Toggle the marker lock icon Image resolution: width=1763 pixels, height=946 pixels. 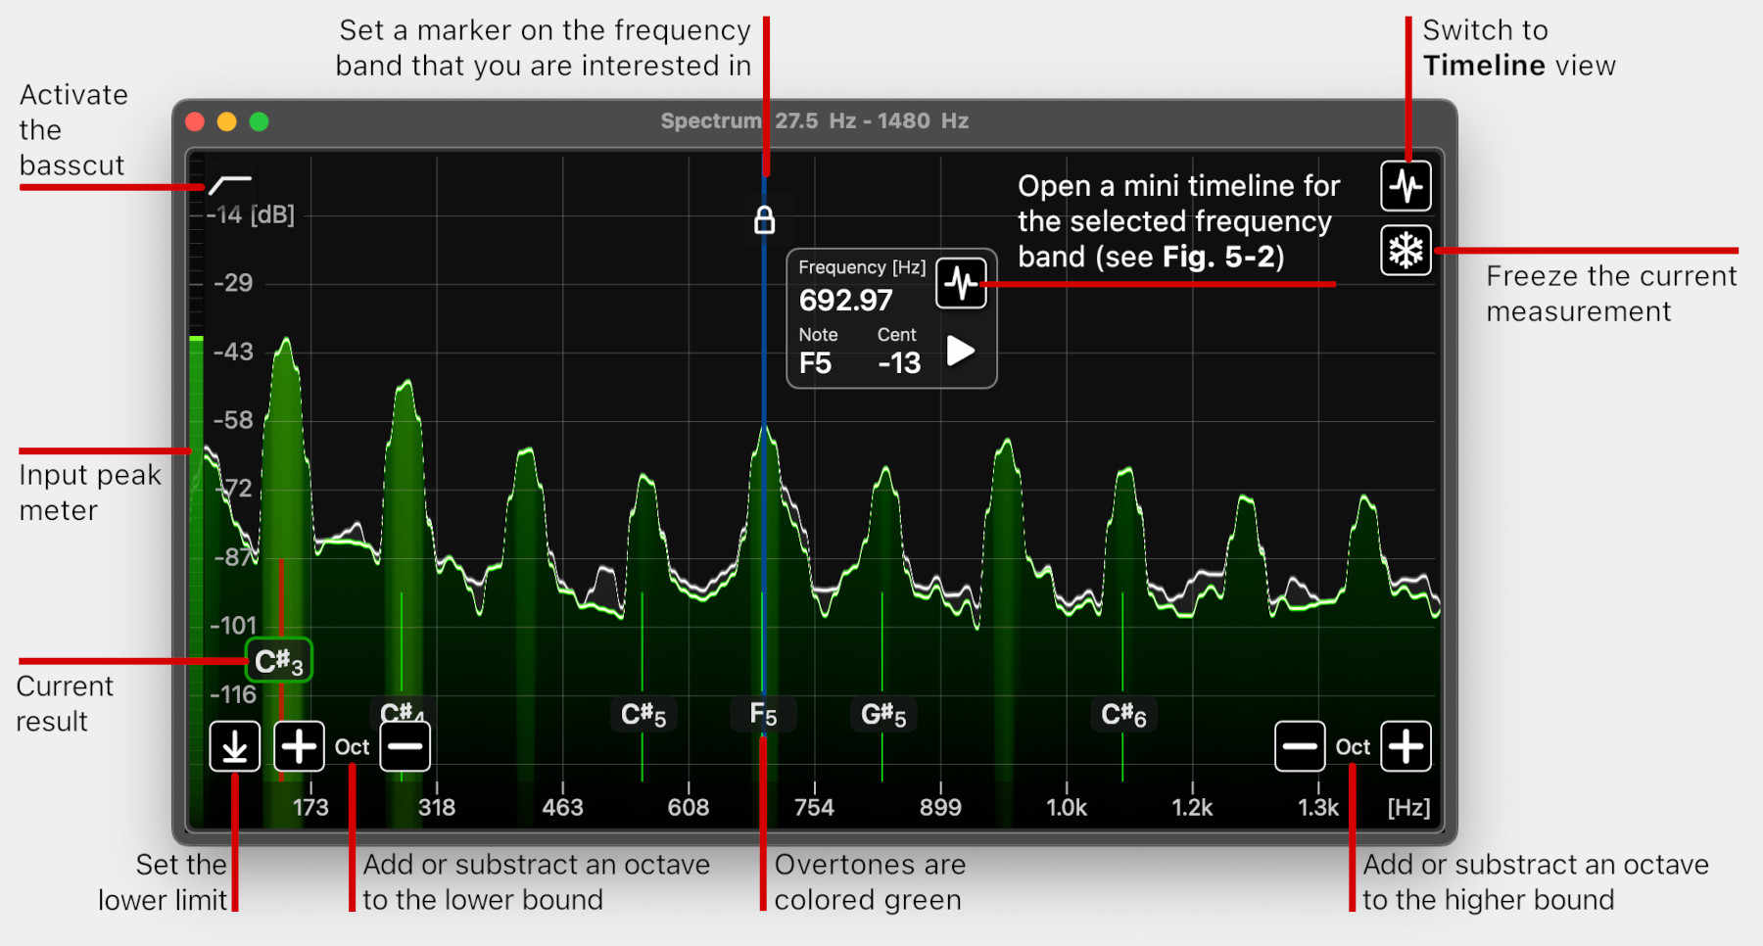[x=764, y=219]
